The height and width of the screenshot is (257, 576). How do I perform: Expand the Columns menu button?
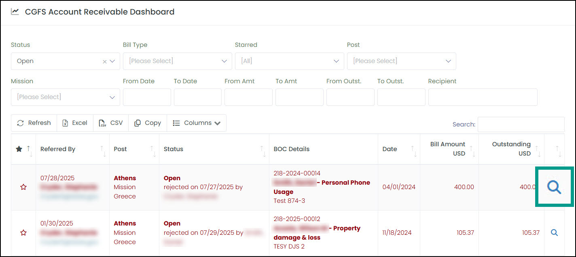click(197, 123)
